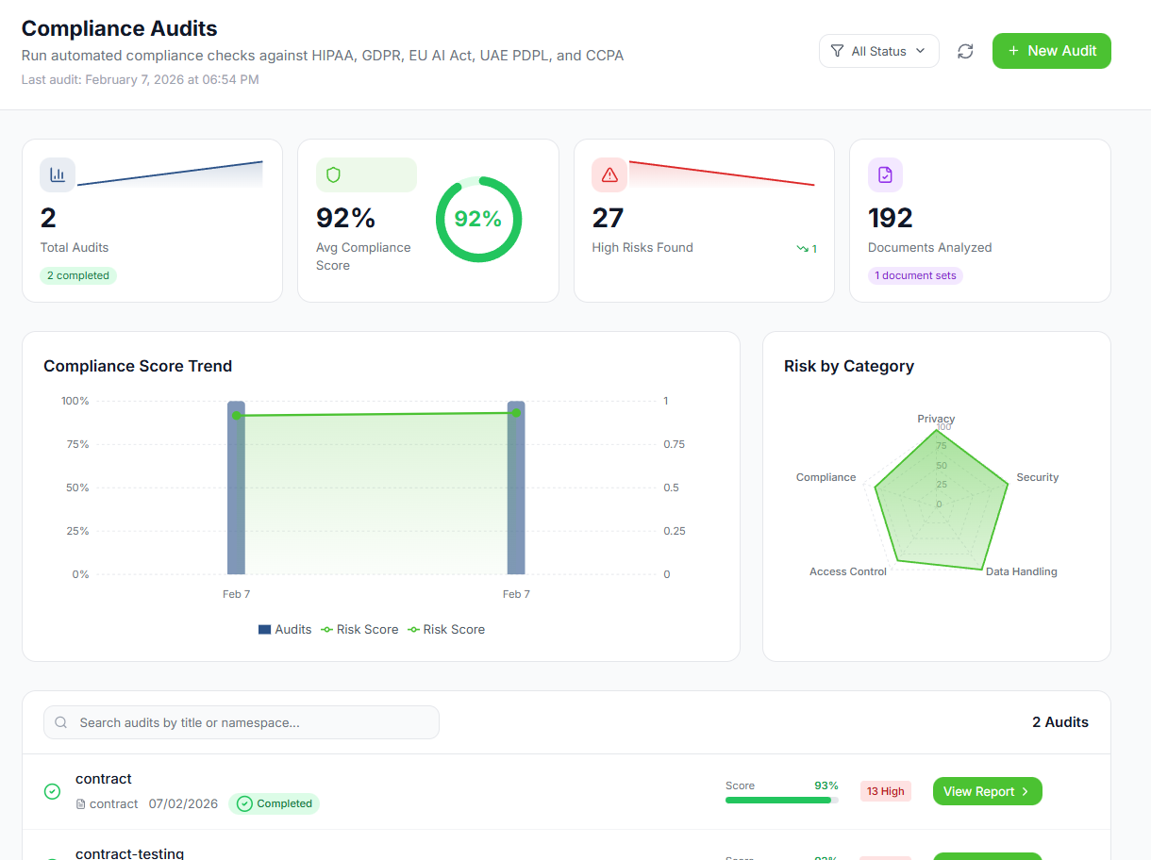Click the 13 High risk badge
Screen dimensions: 1151x860
tap(885, 791)
